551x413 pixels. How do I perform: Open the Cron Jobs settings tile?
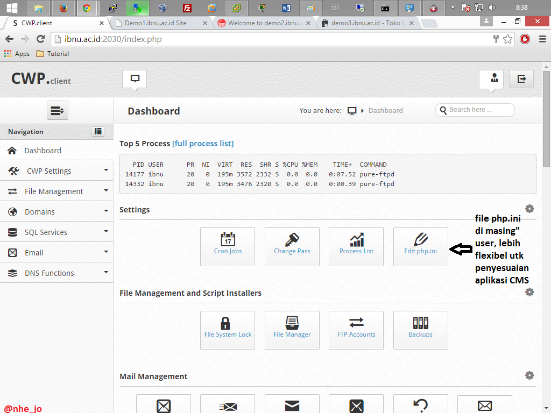click(x=228, y=246)
